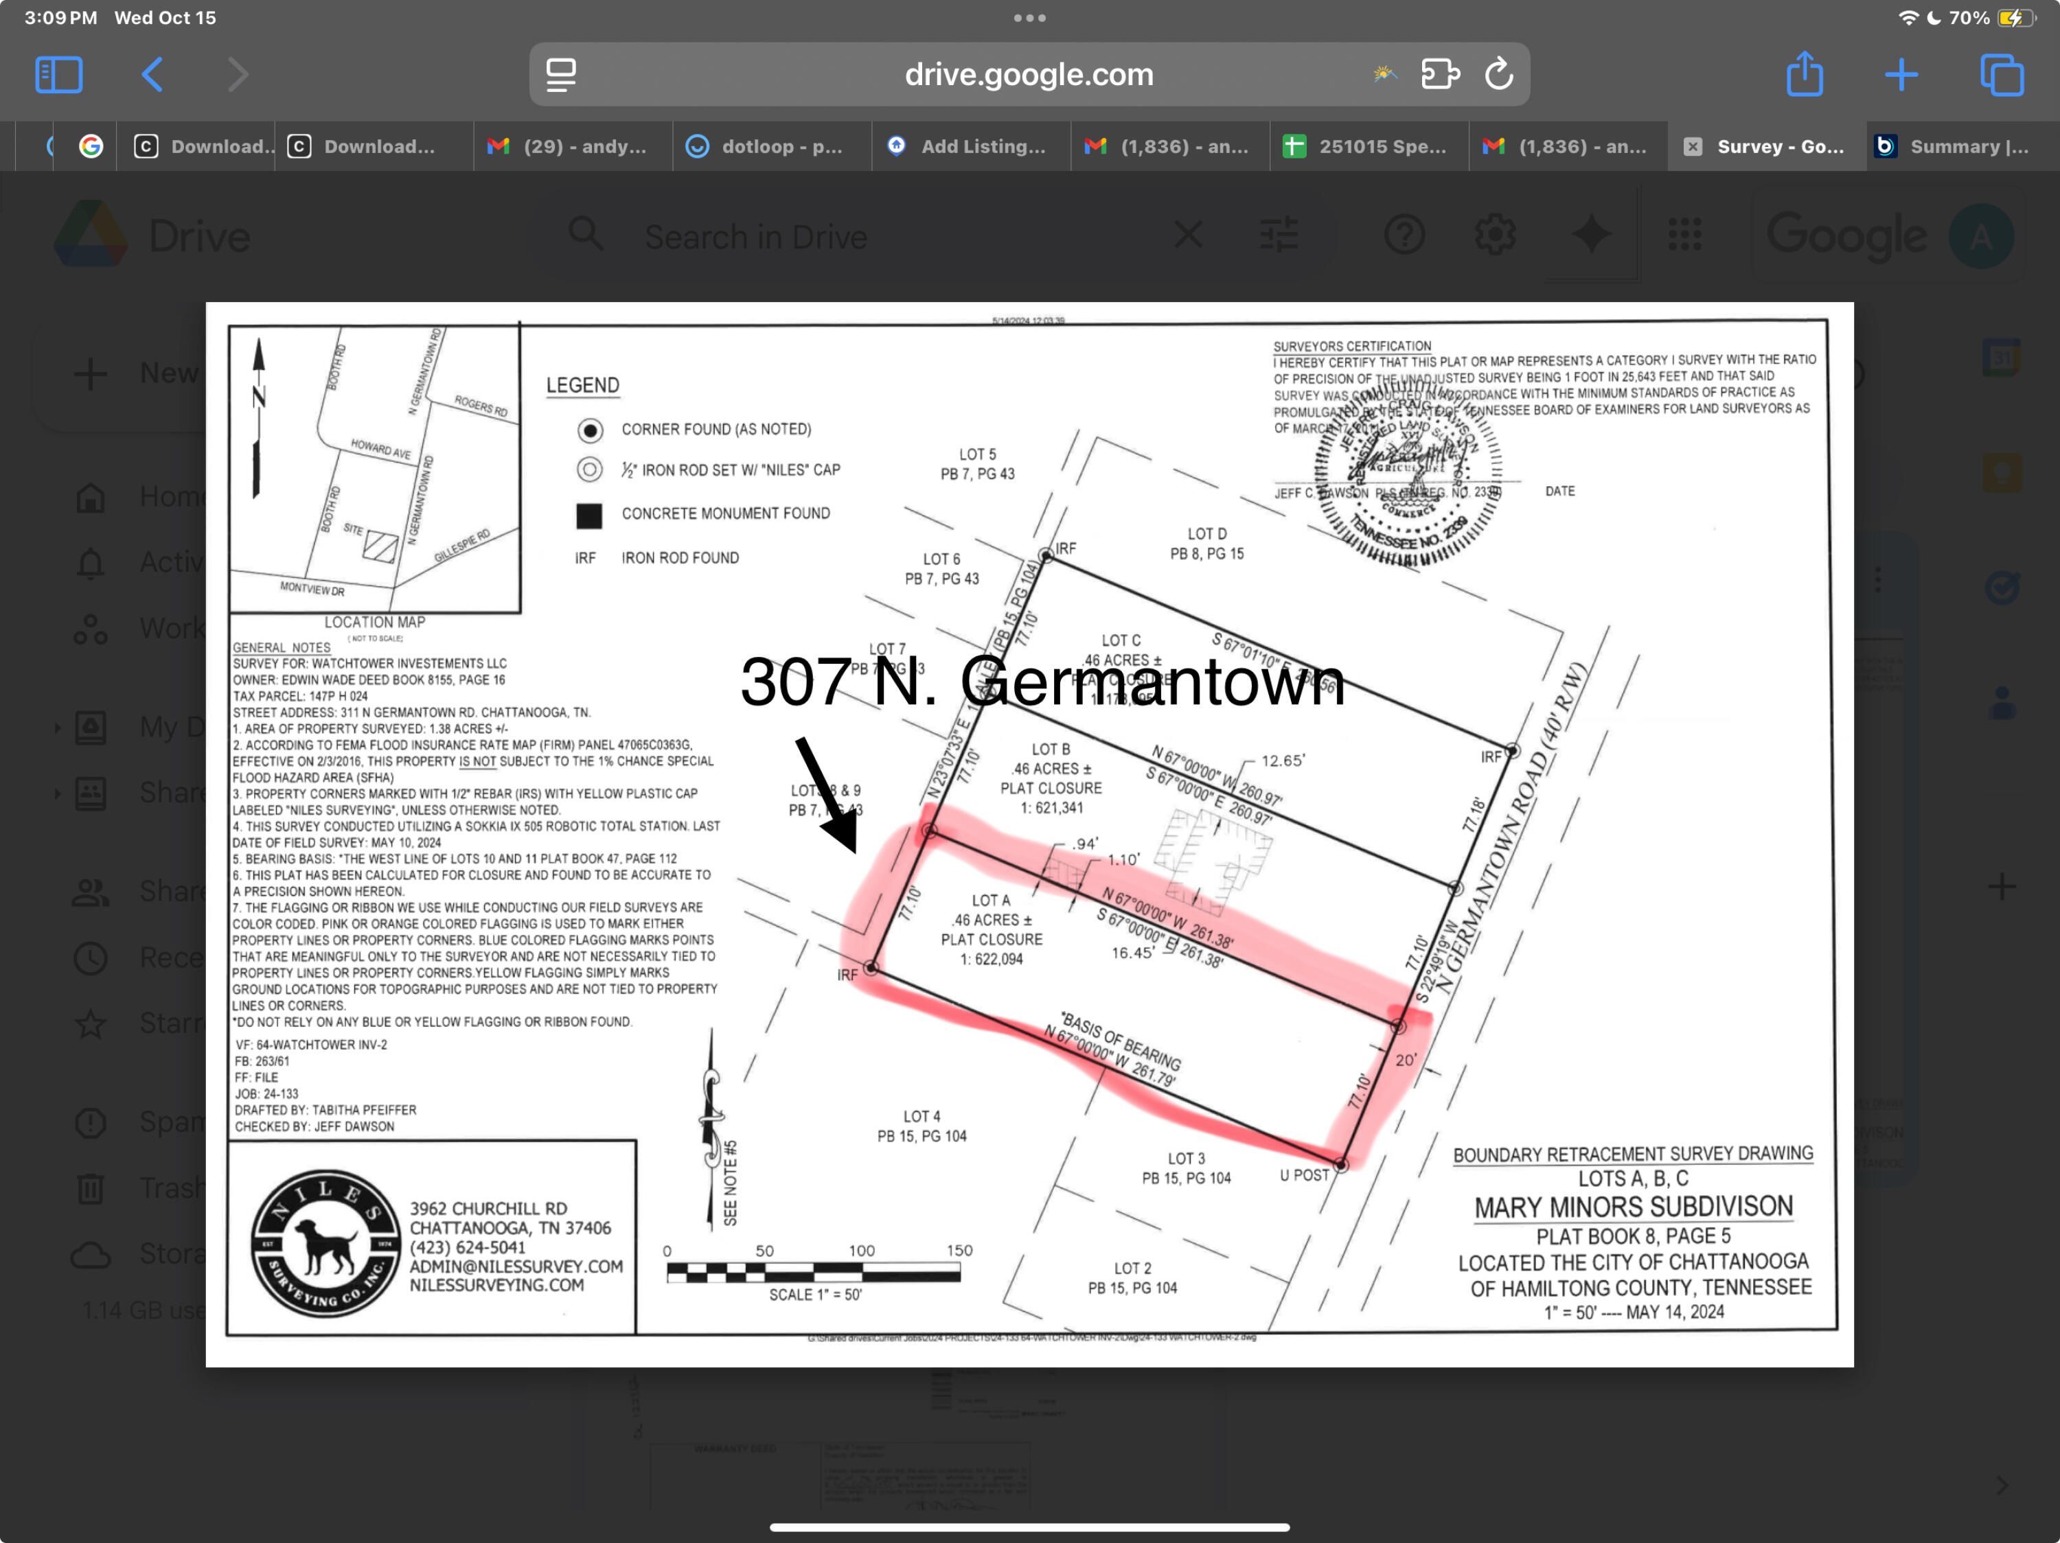Go back to previous page
The image size is (2060, 1543).
tap(152, 74)
